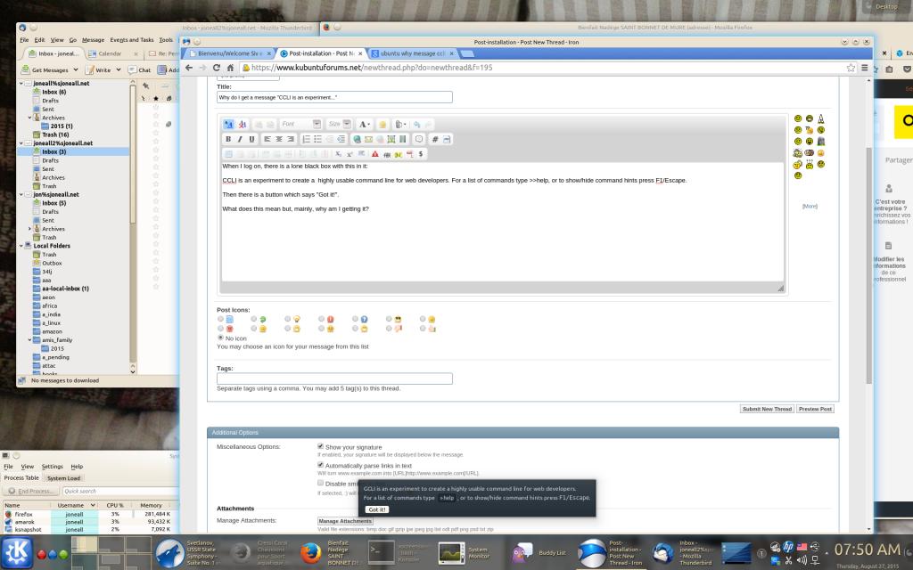The image size is (913, 570).
Task: Open Thunderbird's Message menu
Action: pyautogui.click(x=93, y=40)
